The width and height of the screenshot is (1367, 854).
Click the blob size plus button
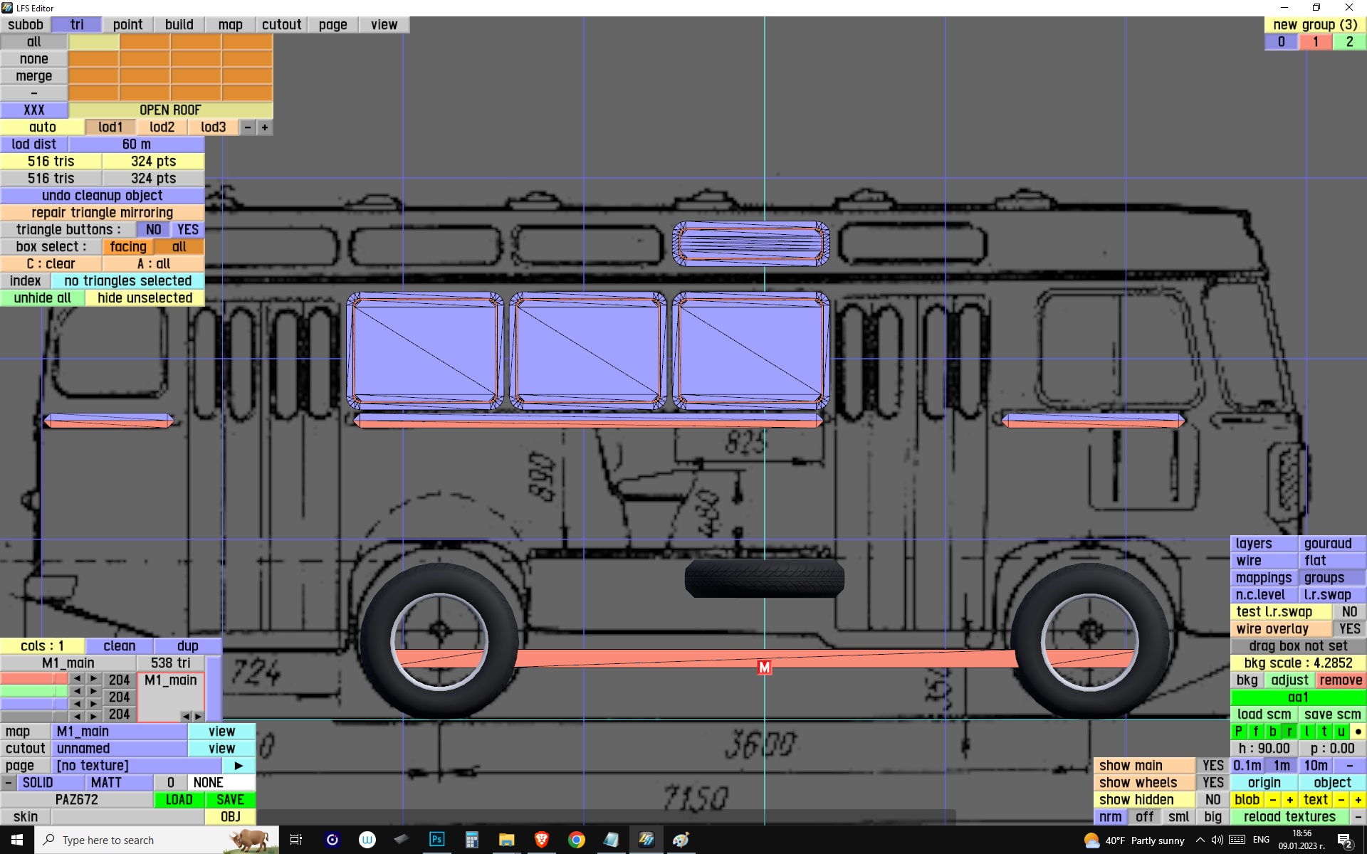[1289, 800]
